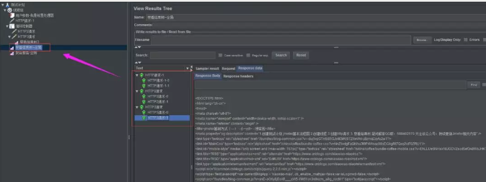
Task: Click into the Name text field
Action: point(316,18)
